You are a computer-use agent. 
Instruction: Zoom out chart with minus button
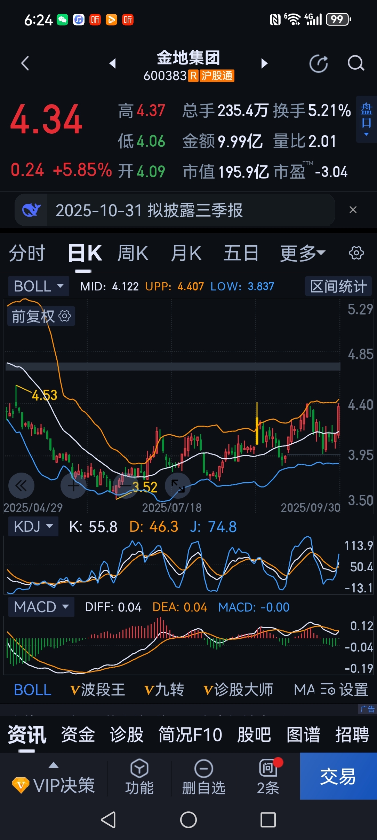tap(126, 485)
